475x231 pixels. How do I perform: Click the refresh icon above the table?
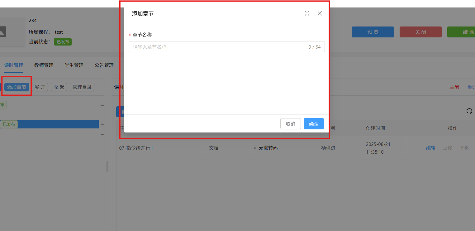[469, 111]
